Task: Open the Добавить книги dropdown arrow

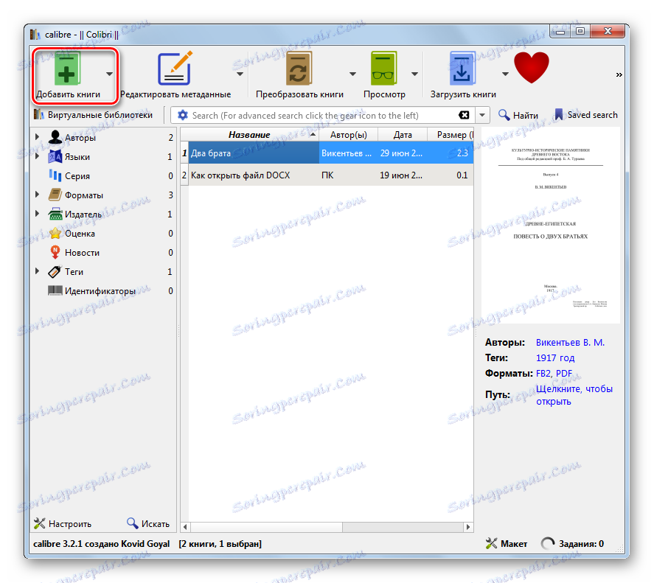Action: pyautogui.click(x=109, y=74)
